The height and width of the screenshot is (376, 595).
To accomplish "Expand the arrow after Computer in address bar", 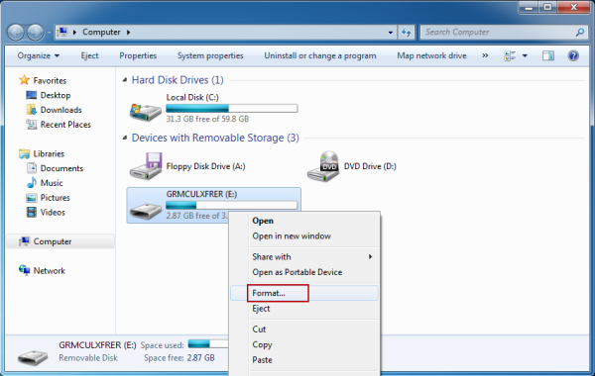I will coord(129,33).
